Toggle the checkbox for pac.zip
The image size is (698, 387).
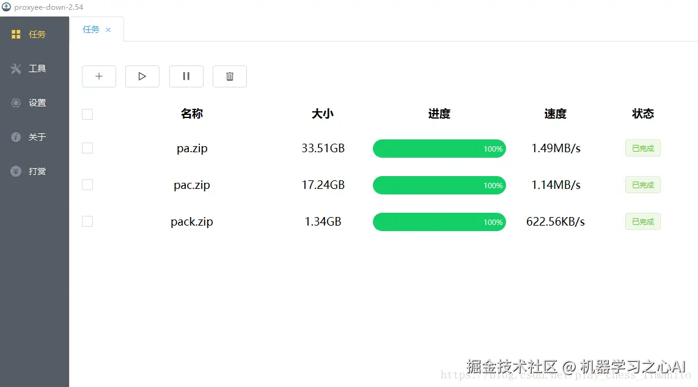click(x=87, y=185)
